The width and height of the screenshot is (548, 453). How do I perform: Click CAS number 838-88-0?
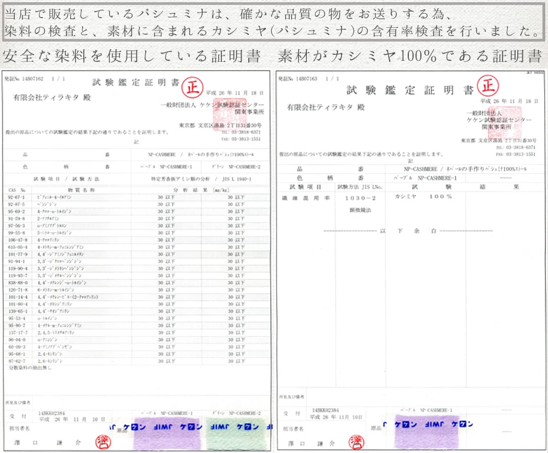[x=18, y=283]
